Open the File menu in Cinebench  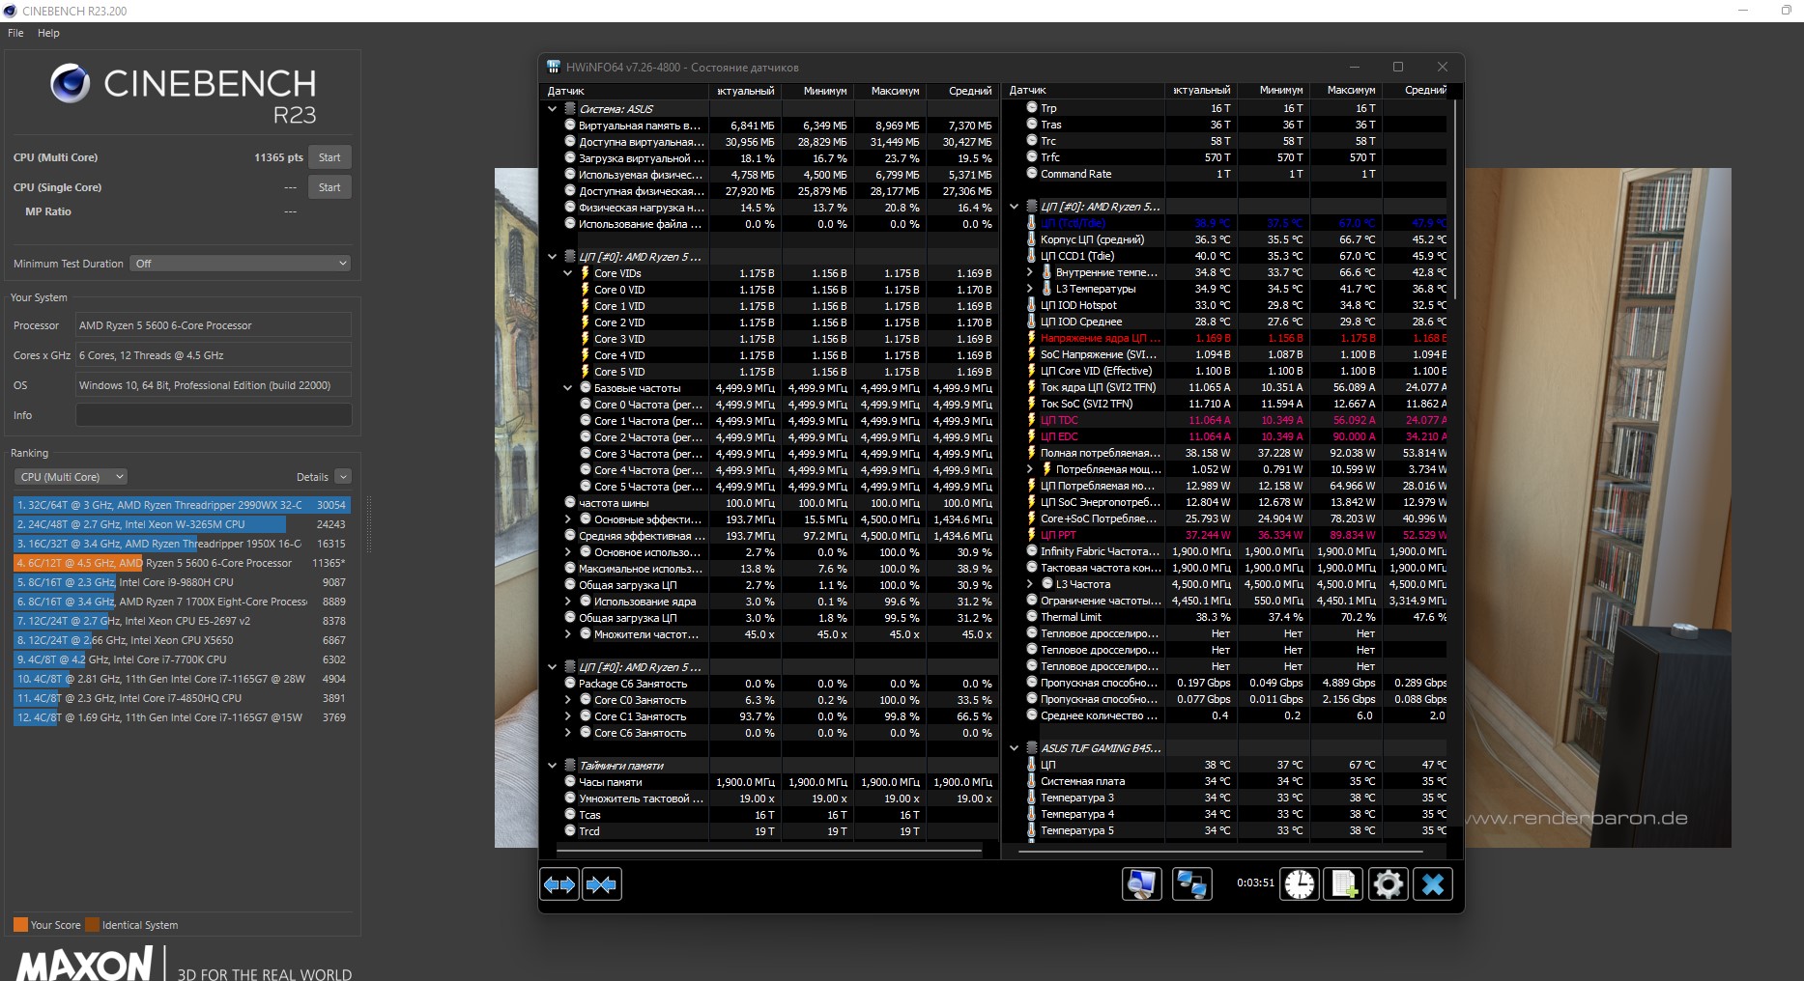click(x=15, y=33)
